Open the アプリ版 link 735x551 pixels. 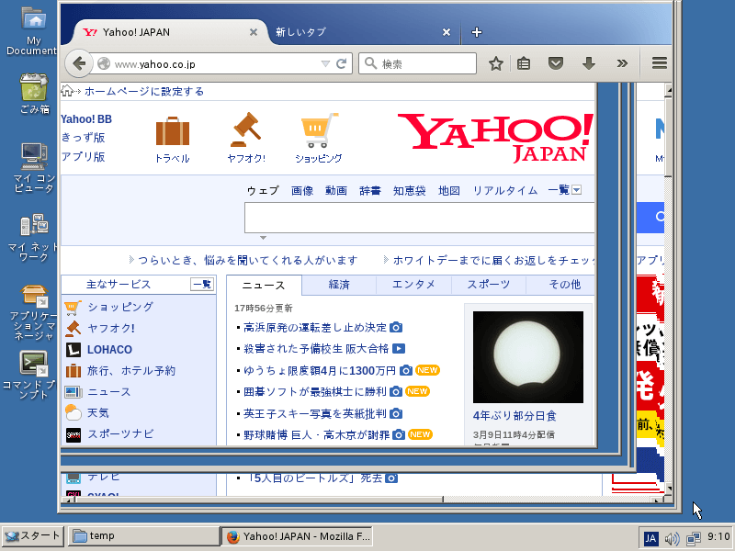[84, 156]
